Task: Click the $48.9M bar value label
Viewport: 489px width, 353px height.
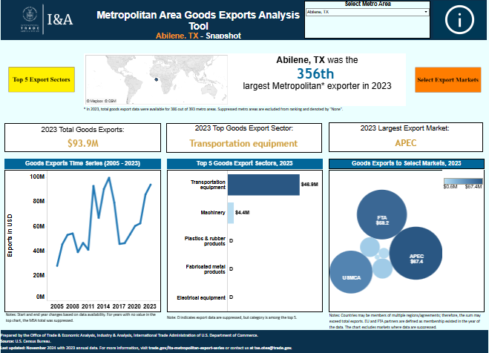Action: click(309, 185)
